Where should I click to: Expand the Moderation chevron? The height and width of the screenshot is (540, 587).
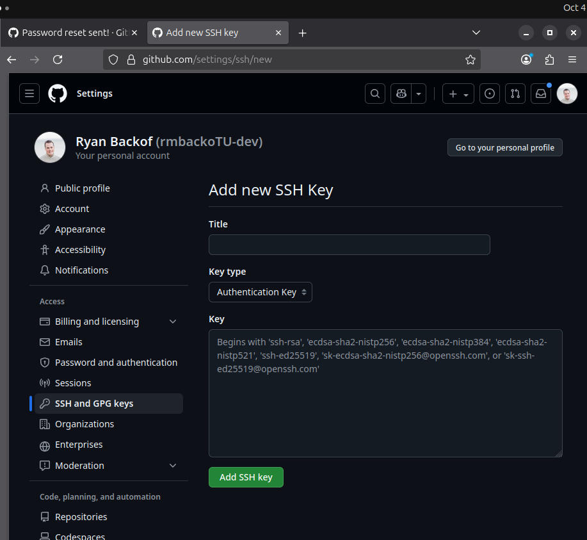click(x=173, y=466)
